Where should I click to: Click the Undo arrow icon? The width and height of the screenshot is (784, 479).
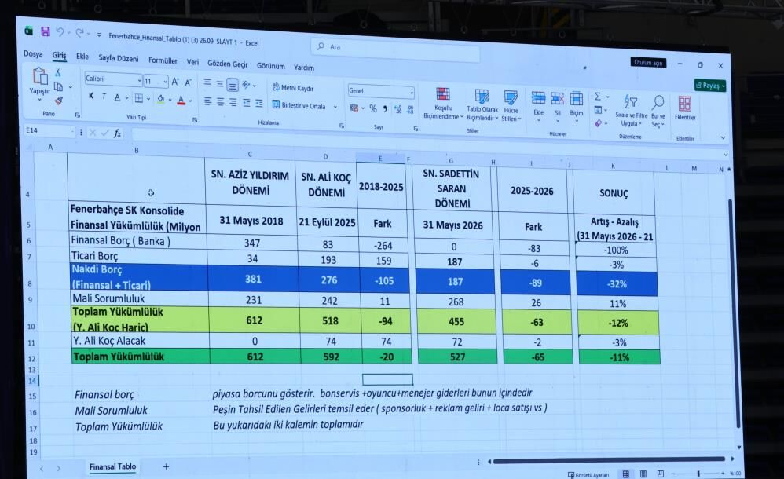tap(60, 32)
